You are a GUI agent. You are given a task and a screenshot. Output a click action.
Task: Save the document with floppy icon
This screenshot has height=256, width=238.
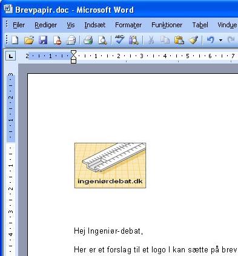43,40
